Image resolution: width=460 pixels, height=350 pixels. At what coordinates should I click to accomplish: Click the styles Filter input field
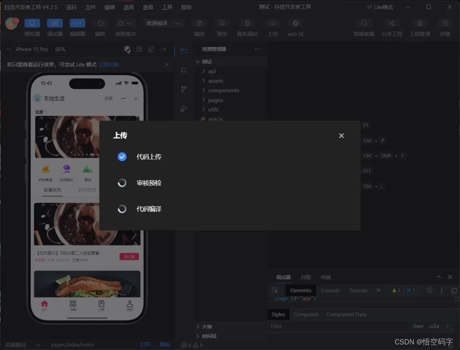[x=339, y=326]
